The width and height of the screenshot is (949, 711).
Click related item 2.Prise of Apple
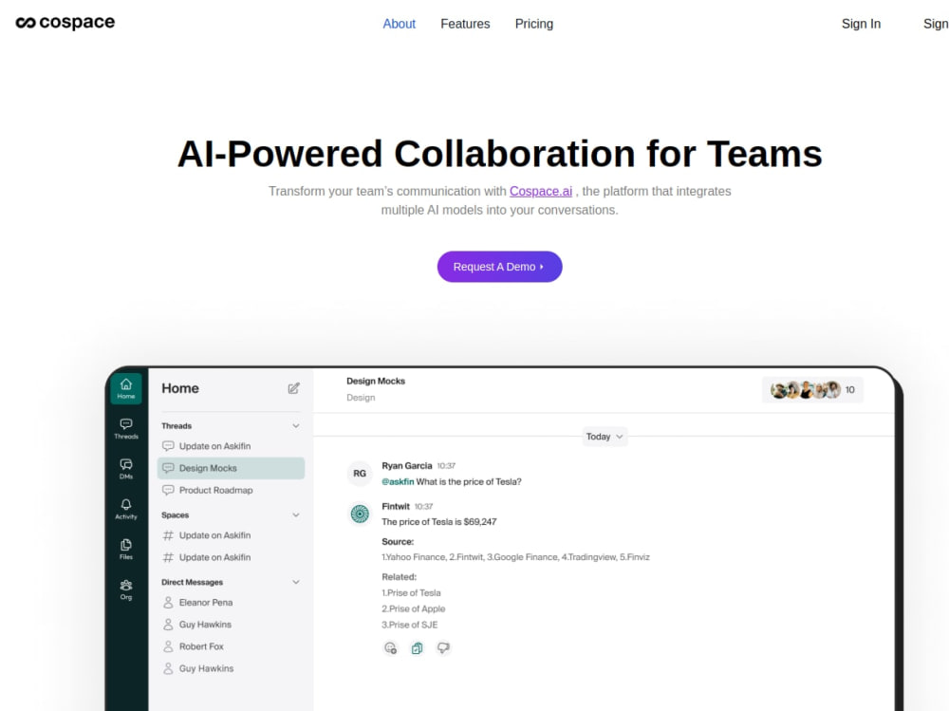coord(414,608)
